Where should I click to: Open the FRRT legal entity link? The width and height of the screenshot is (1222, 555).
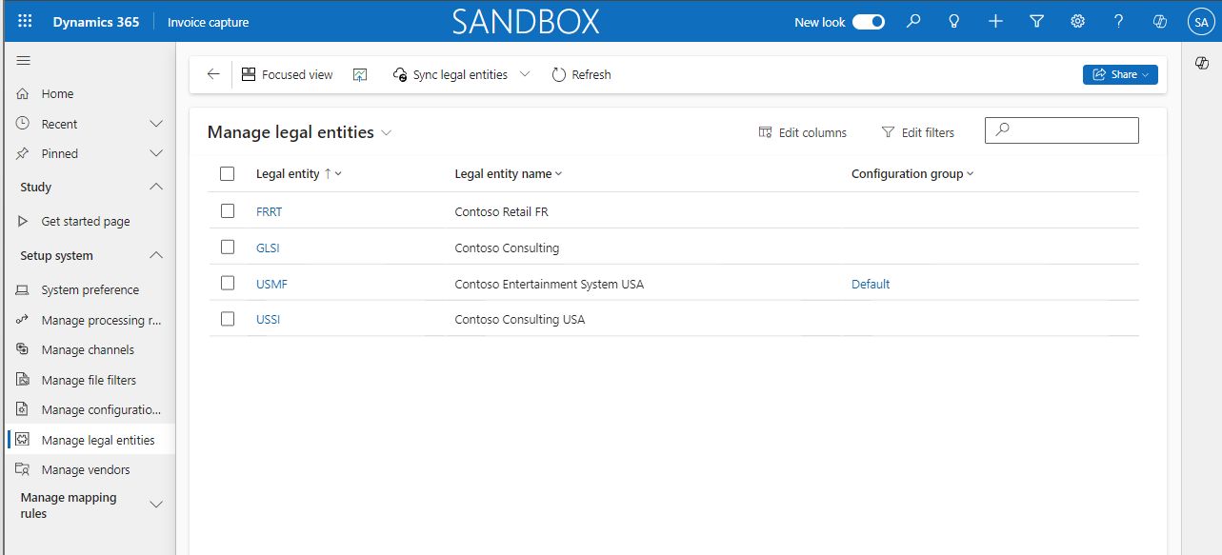tap(269, 210)
